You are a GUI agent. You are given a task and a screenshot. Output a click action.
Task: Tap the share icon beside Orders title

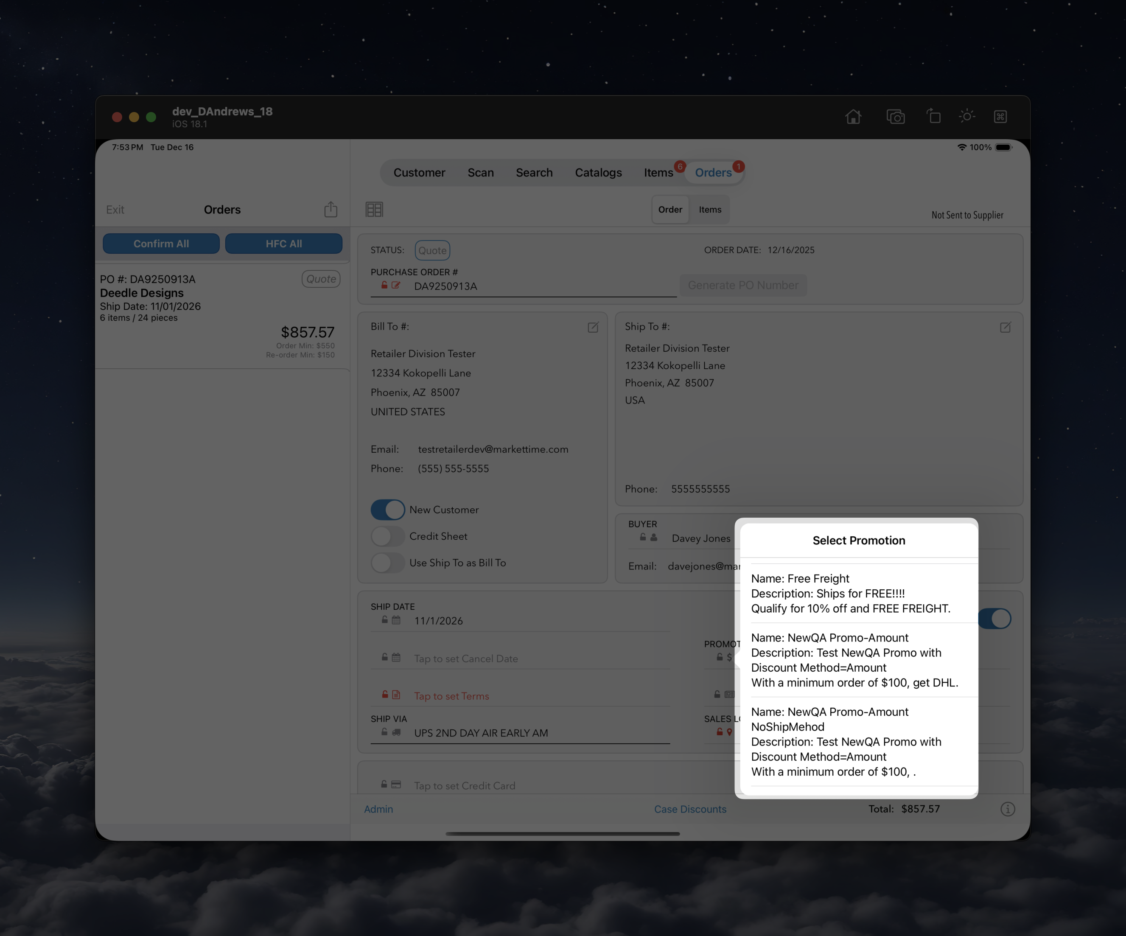[331, 209]
